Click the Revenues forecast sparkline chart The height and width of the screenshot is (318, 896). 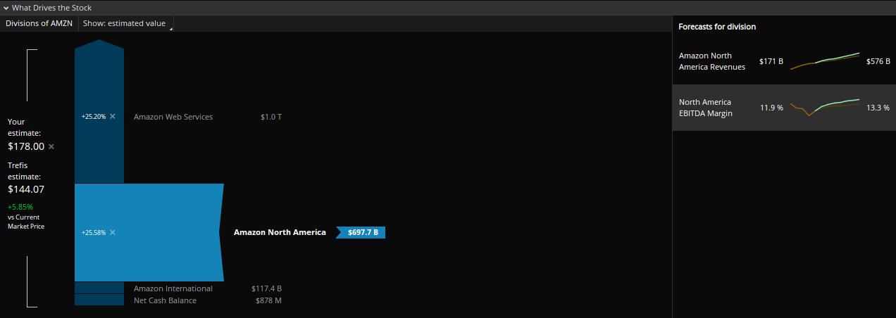pos(825,61)
